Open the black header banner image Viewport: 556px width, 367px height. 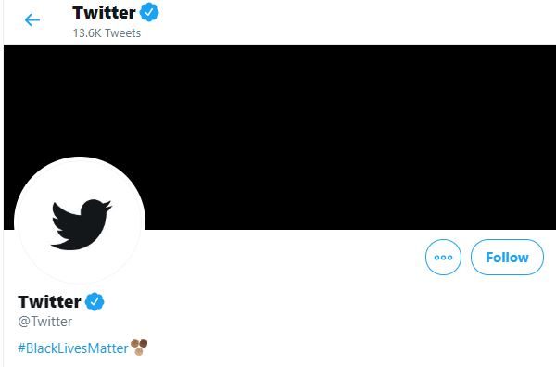coord(280,137)
